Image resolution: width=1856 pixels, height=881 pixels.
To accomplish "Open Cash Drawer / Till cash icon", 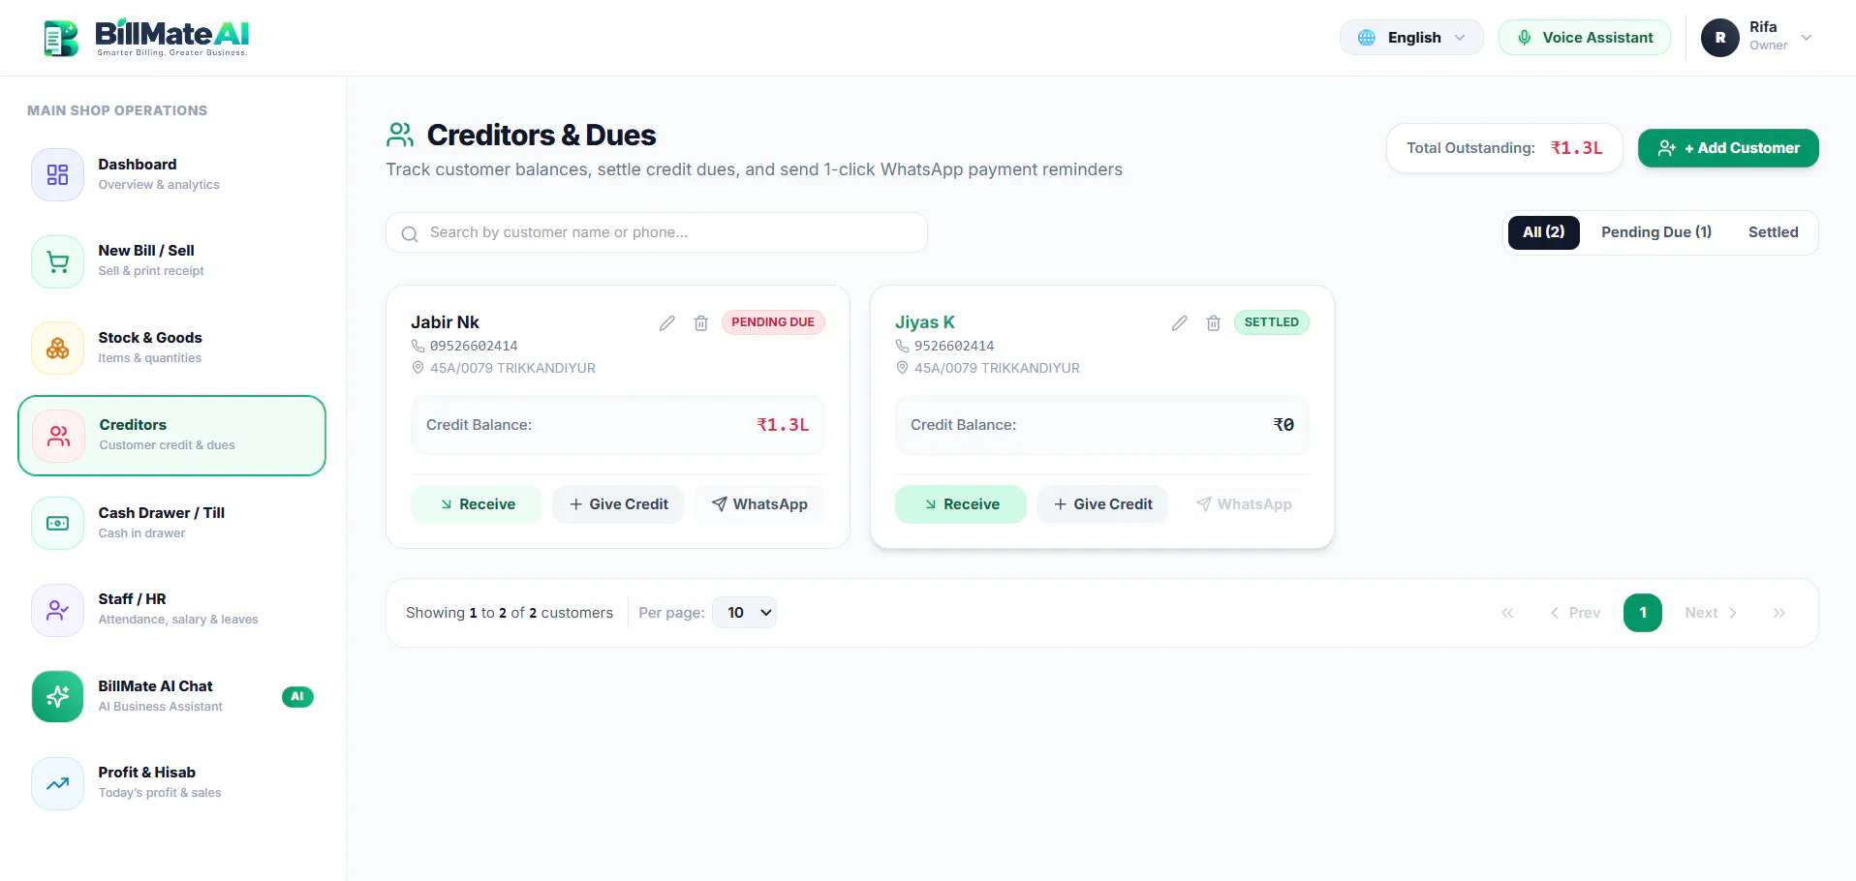I will (58, 523).
